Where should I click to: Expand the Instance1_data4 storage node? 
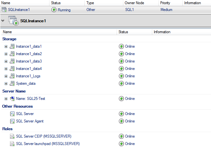pos(6,69)
